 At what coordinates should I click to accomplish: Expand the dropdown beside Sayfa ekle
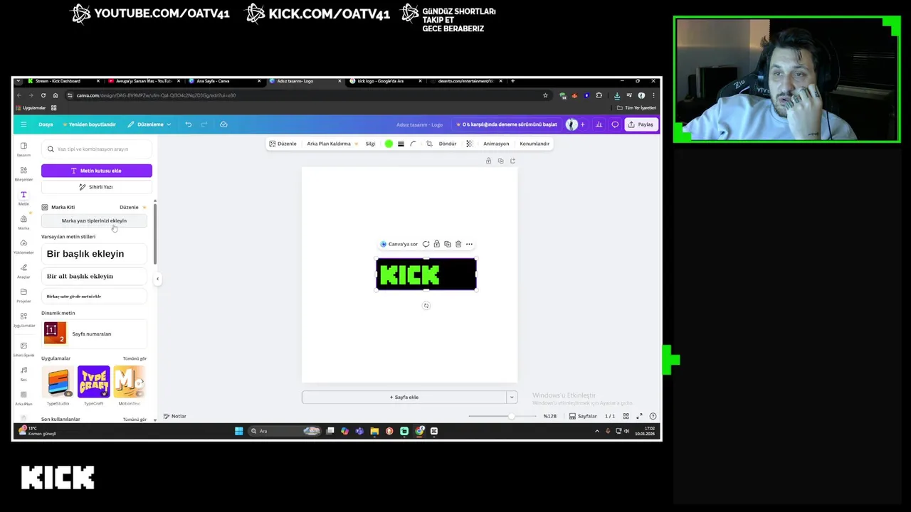tap(511, 398)
